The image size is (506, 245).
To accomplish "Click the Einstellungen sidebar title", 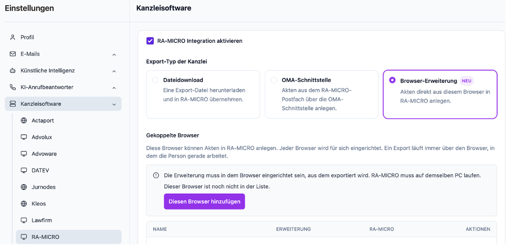I will 30,8.
